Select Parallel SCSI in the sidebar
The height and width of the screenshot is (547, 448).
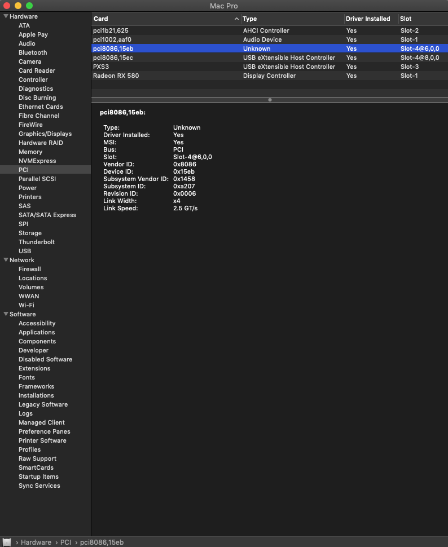37,179
